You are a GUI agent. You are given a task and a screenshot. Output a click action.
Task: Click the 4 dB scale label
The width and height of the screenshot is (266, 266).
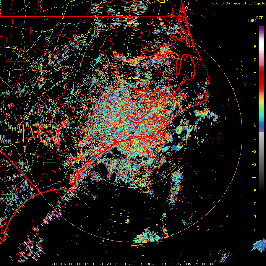pos(255,73)
